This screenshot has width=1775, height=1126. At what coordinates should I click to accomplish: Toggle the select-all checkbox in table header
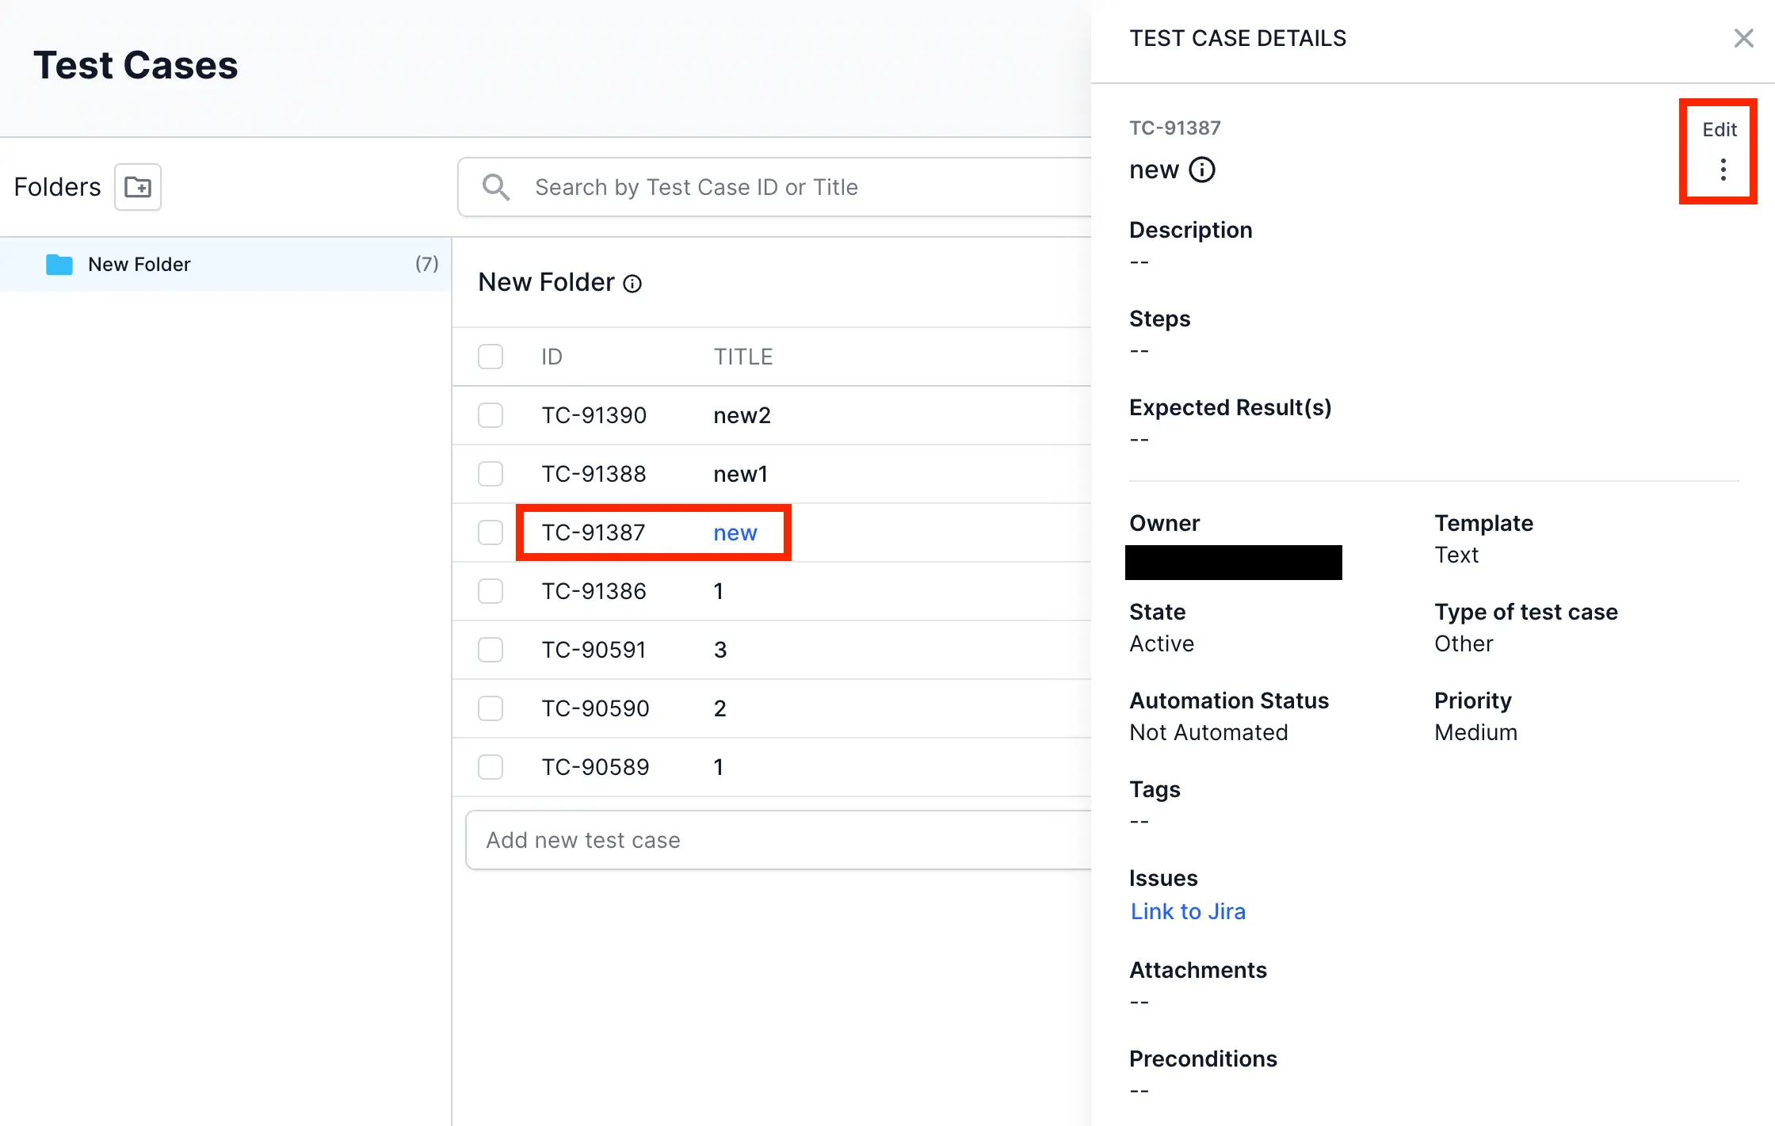pos(491,357)
